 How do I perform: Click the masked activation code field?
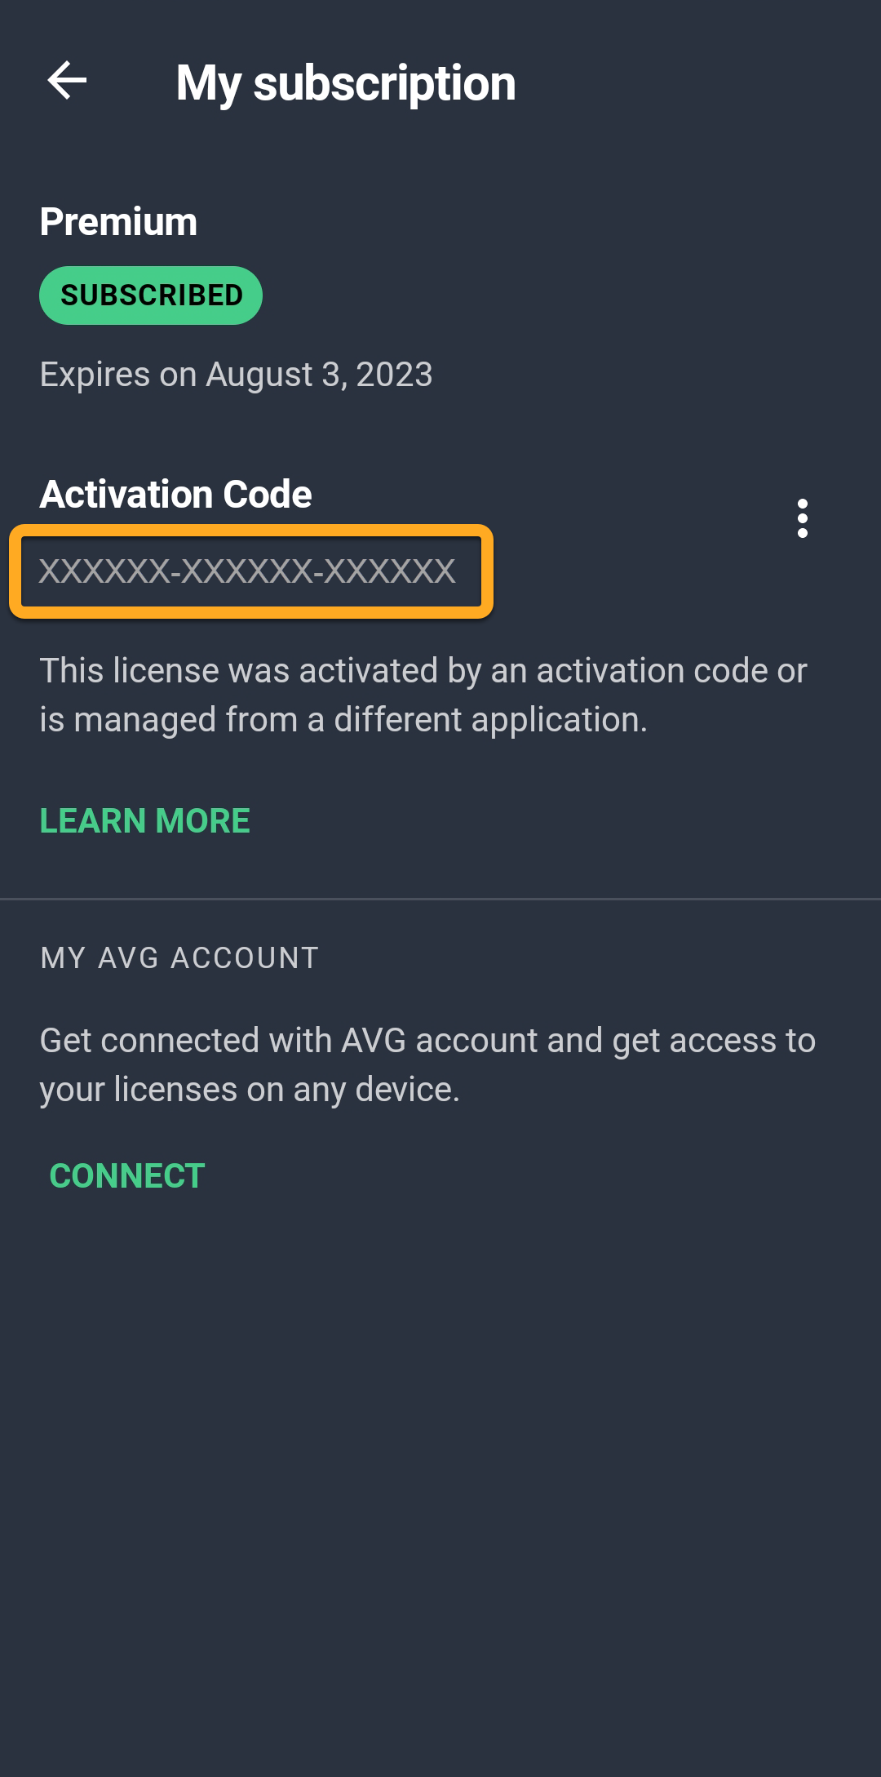pos(247,571)
